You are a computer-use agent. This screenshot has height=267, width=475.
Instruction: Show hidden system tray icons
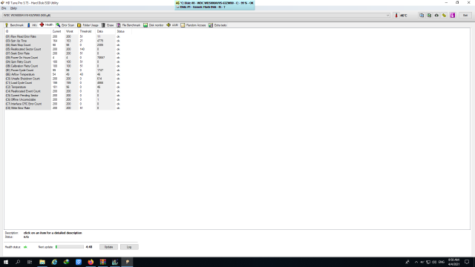coord(416,262)
